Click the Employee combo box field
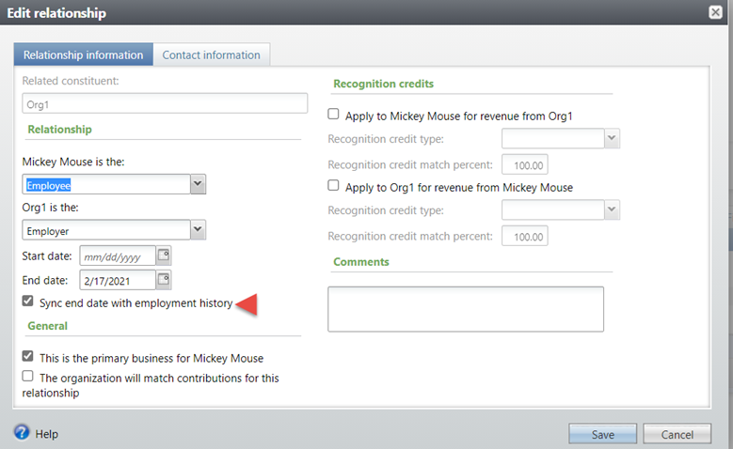The image size is (733, 449). [106, 184]
